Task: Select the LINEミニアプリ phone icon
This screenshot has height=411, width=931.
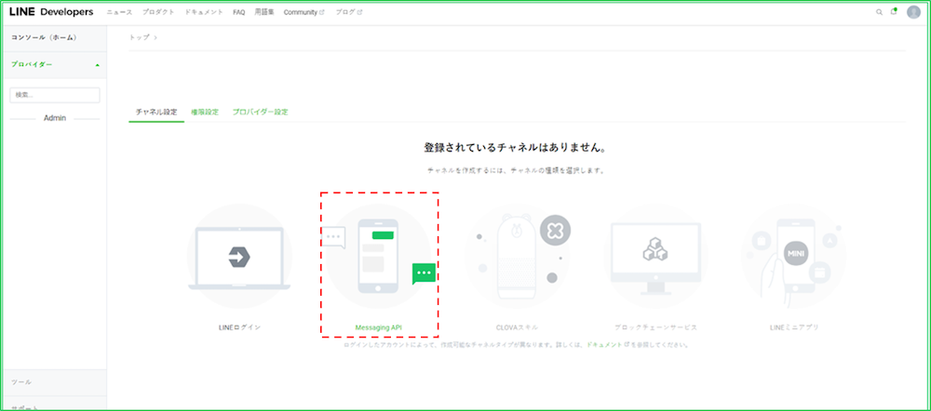Action: (794, 257)
